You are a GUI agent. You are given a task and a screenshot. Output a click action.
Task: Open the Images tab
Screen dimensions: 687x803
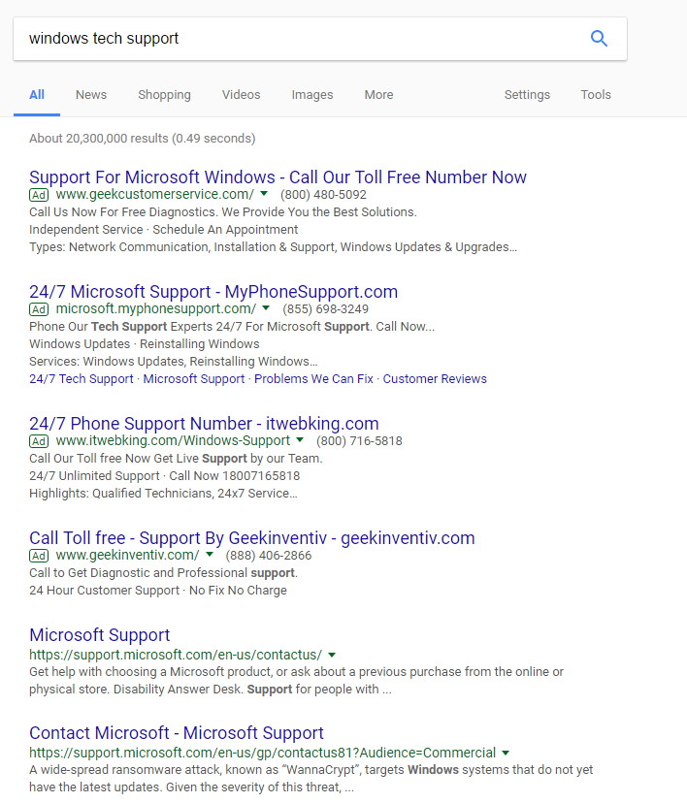click(312, 95)
